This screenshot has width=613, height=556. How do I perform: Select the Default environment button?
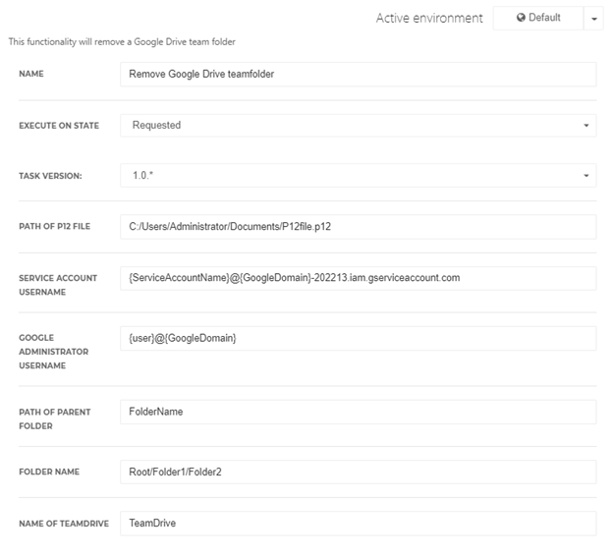[x=538, y=18]
